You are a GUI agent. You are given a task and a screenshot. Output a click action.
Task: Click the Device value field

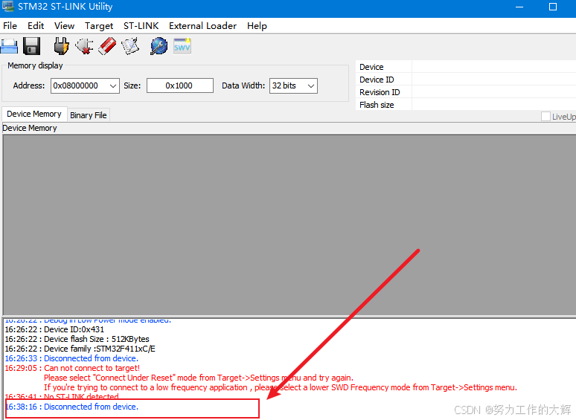(493, 67)
